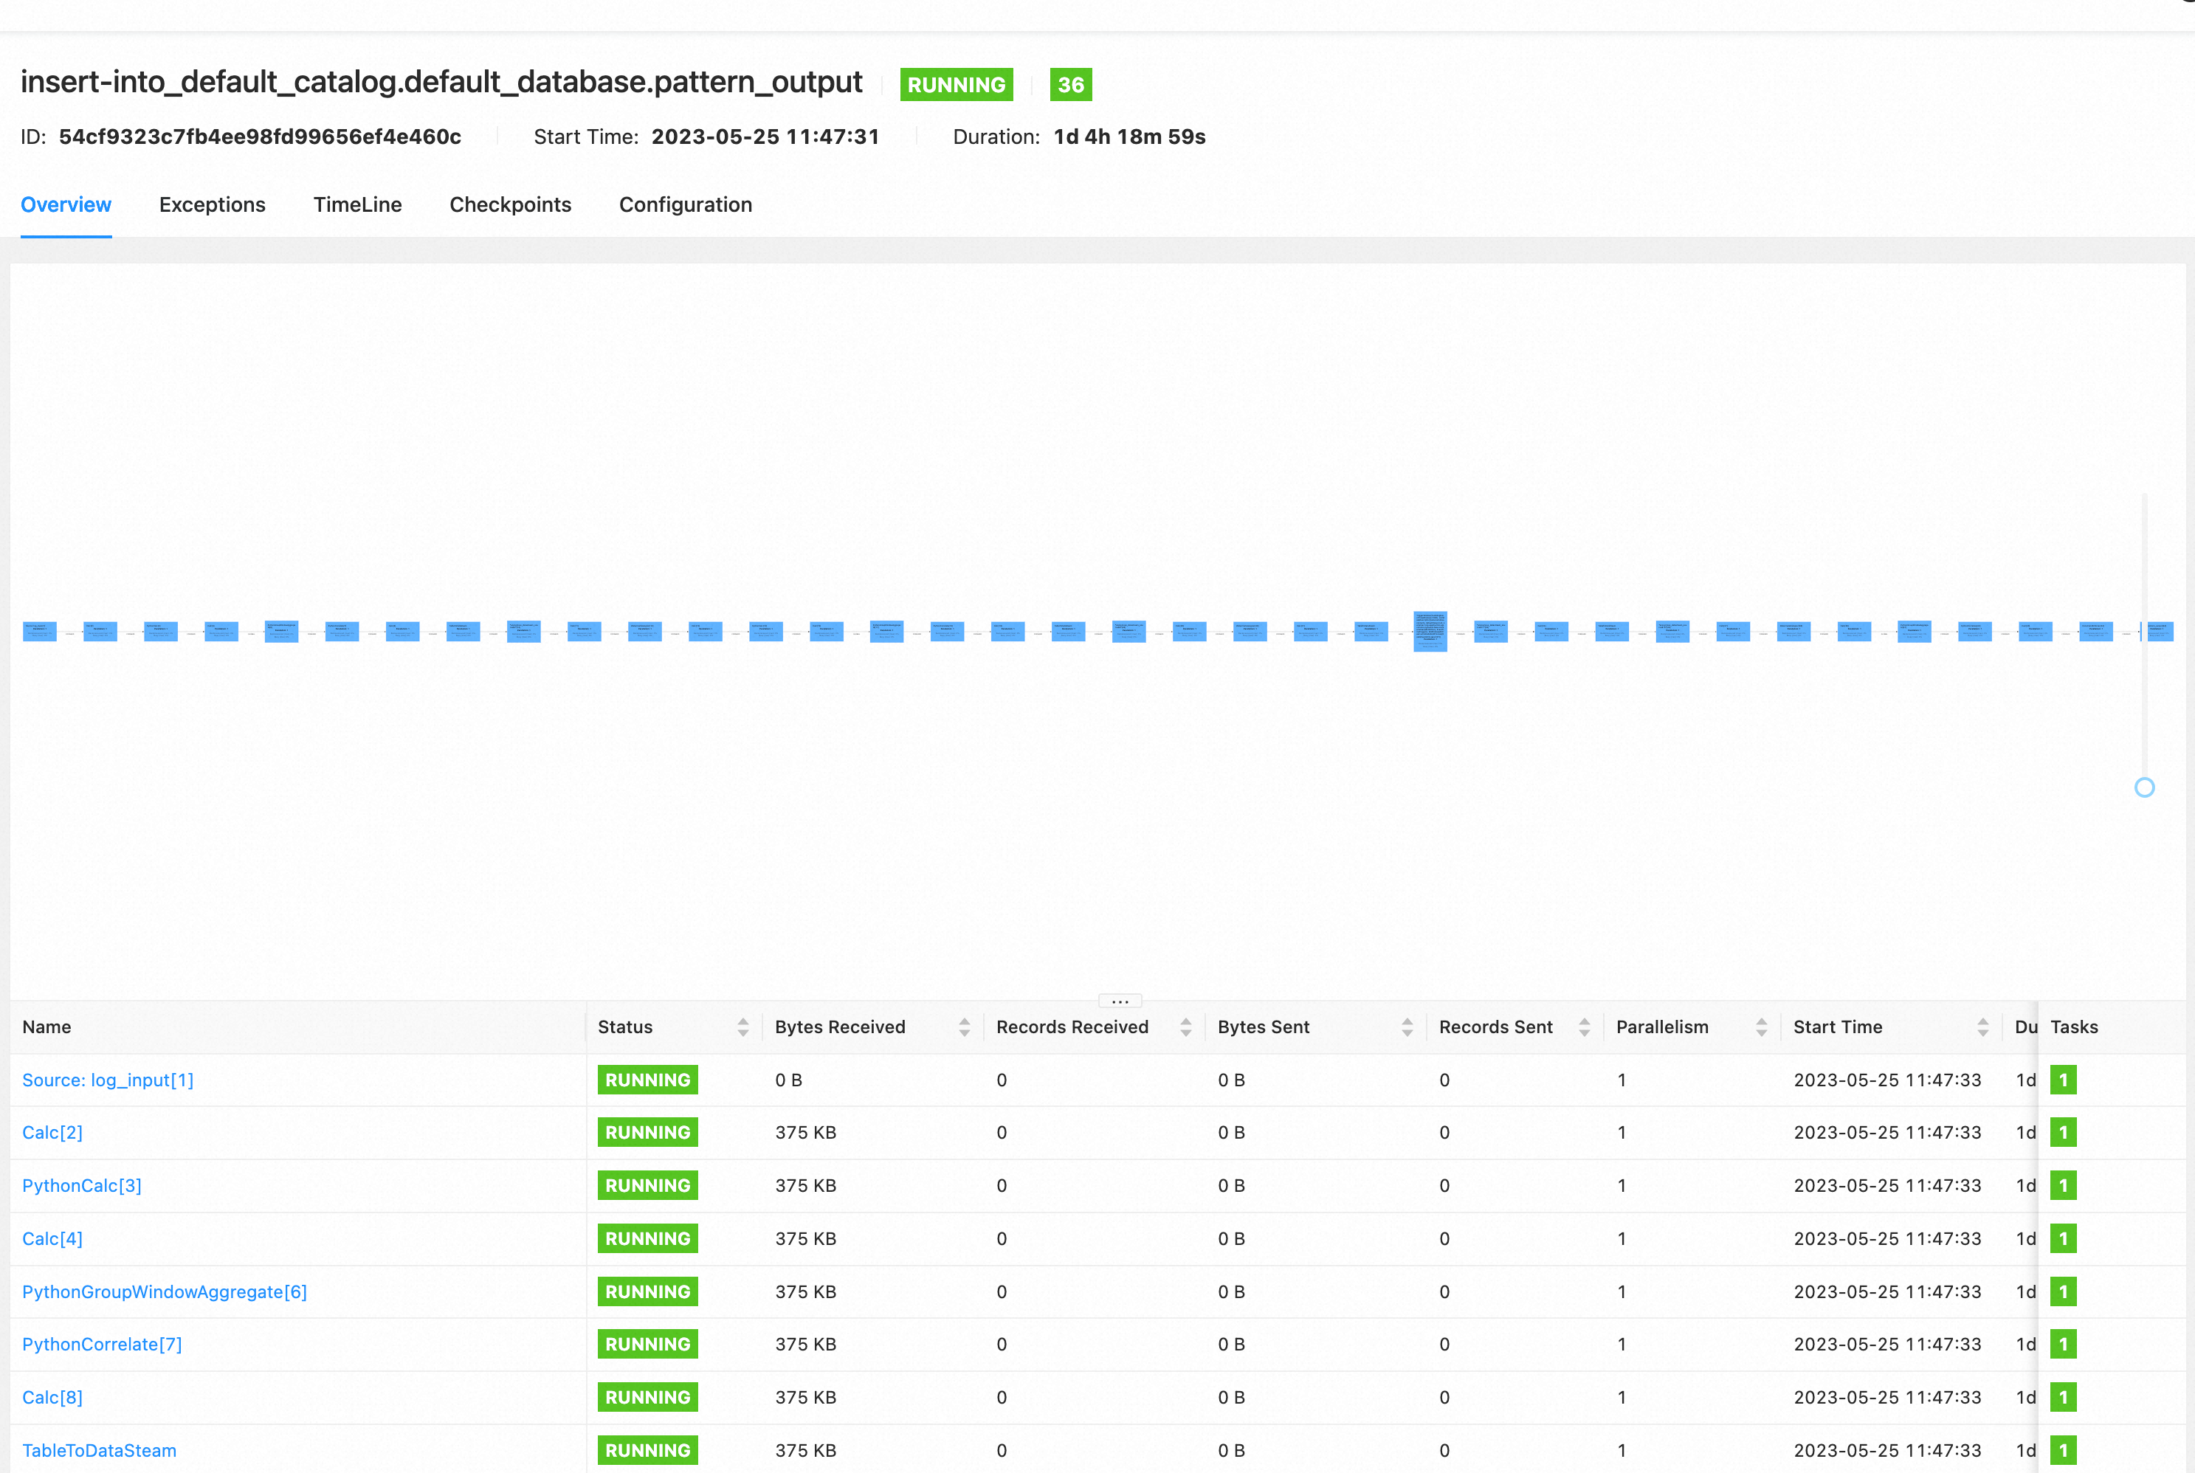Viewport: 2195px width, 1473px height.
Task: Sort by Records Sent arrows
Action: coord(1585,1027)
